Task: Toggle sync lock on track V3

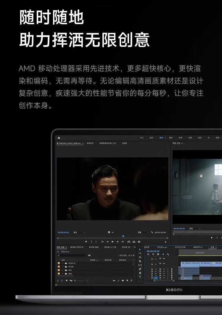Action: point(160,259)
